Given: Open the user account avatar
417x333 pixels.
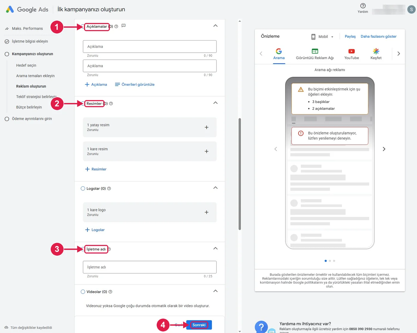Looking at the screenshot, I should pos(411,10).
